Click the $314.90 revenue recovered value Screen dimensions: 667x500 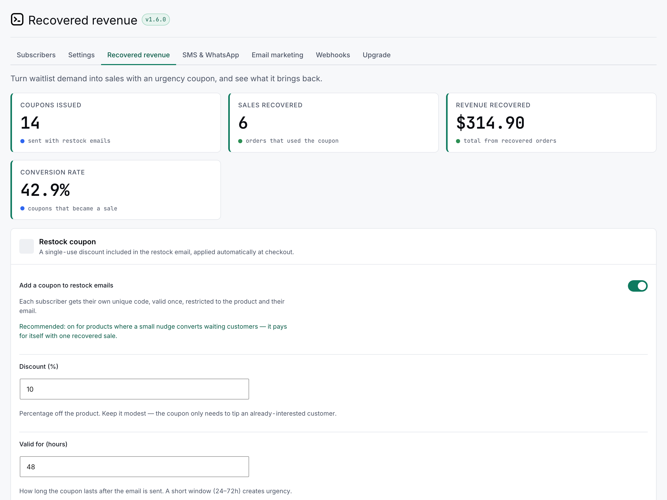490,123
